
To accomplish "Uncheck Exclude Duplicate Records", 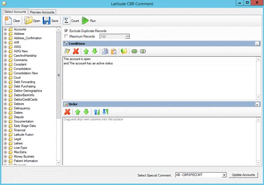I will coord(66,31).
